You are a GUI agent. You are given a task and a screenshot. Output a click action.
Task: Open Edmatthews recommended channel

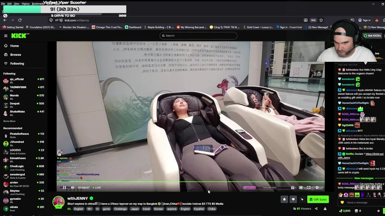[23, 159]
